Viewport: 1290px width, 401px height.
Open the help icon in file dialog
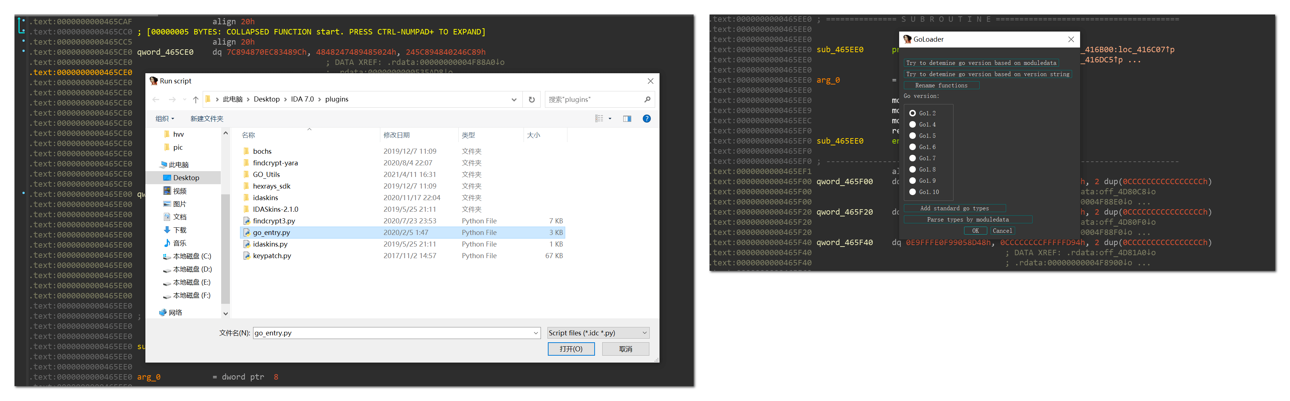click(646, 119)
